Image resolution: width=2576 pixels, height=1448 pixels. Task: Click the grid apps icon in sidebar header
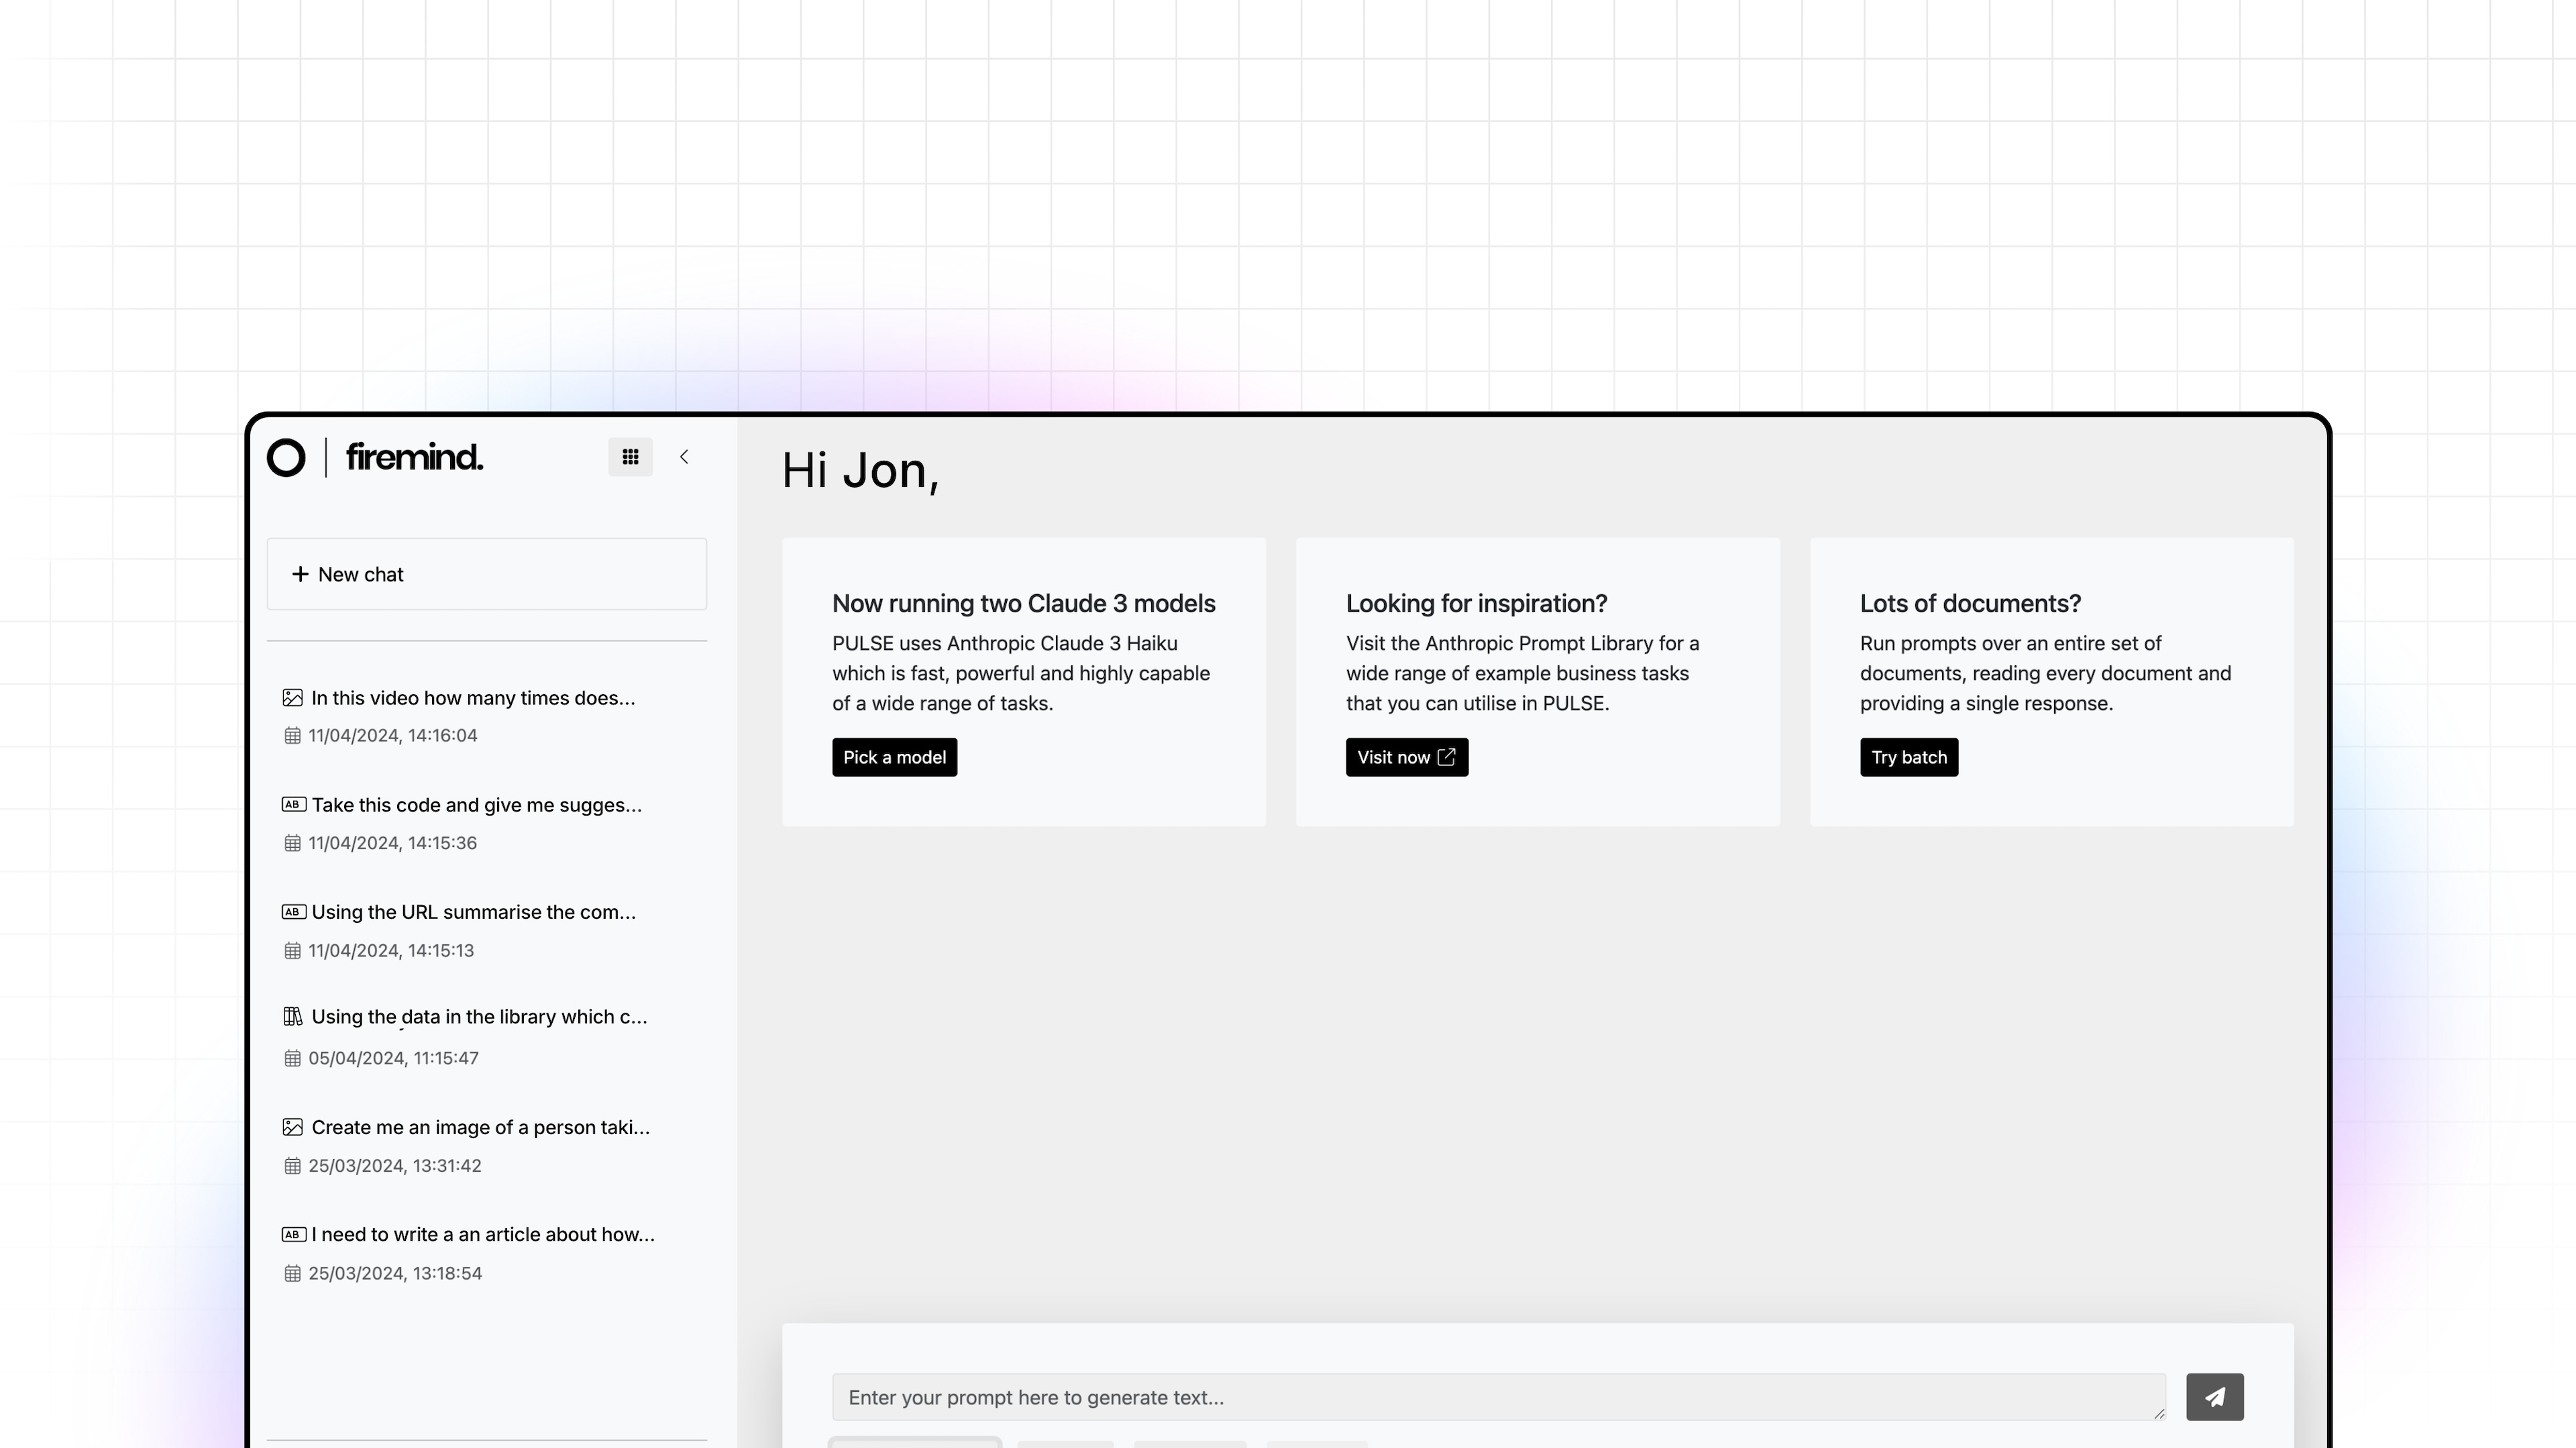[x=630, y=457]
